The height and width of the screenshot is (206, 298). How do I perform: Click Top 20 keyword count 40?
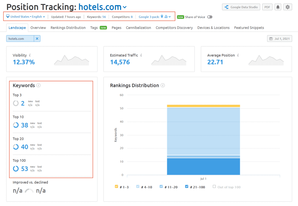tap(24, 147)
